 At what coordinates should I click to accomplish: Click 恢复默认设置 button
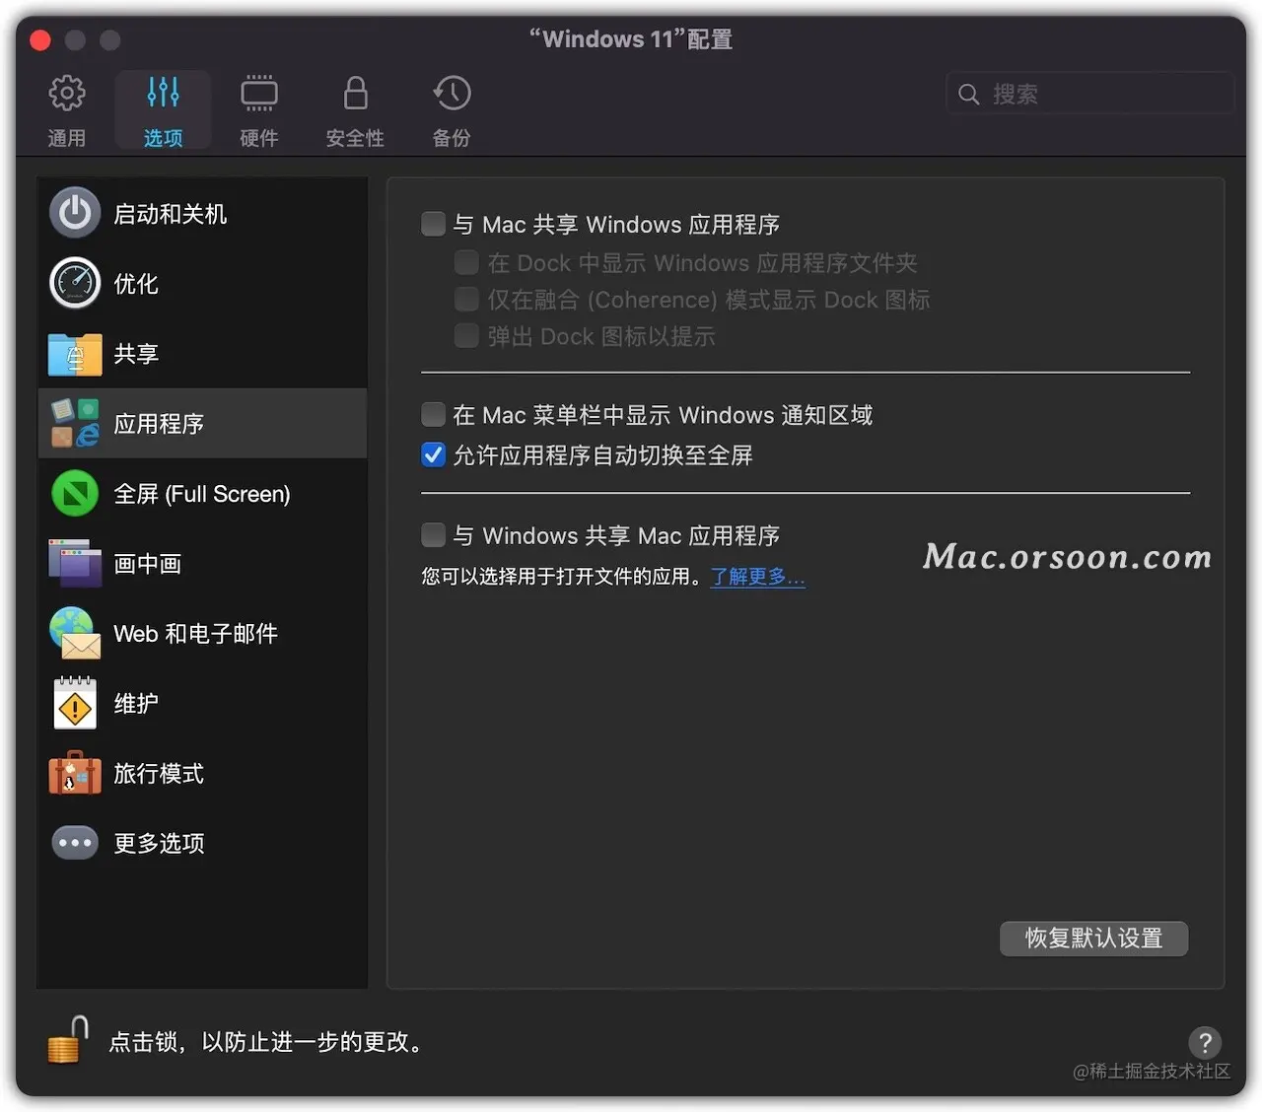pyautogui.click(x=1093, y=938)
